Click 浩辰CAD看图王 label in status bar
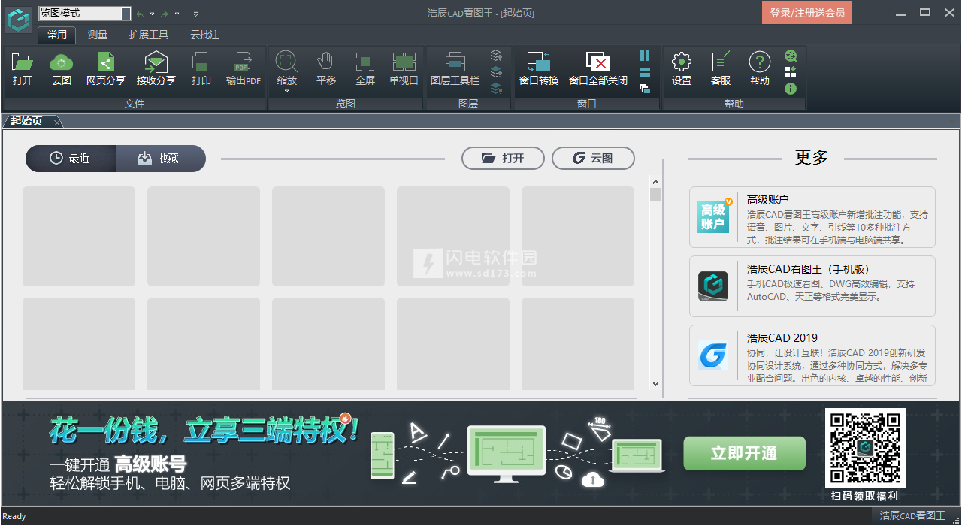This screenshot has height=526, width=962. click(912, 515)
